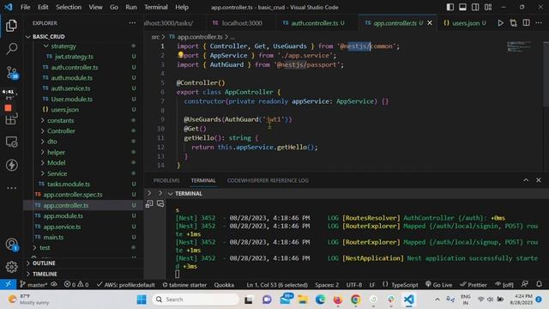
Task: Click Go Live in status bar
Action: pyautogui.click(x=438, y=284)
